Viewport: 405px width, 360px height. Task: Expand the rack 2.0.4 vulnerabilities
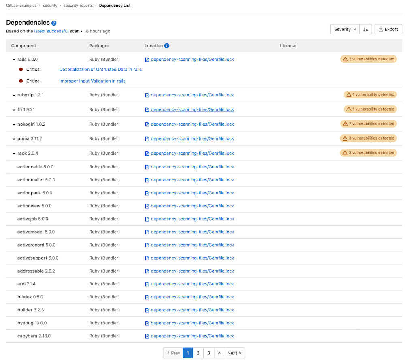[x=13, y=153]
